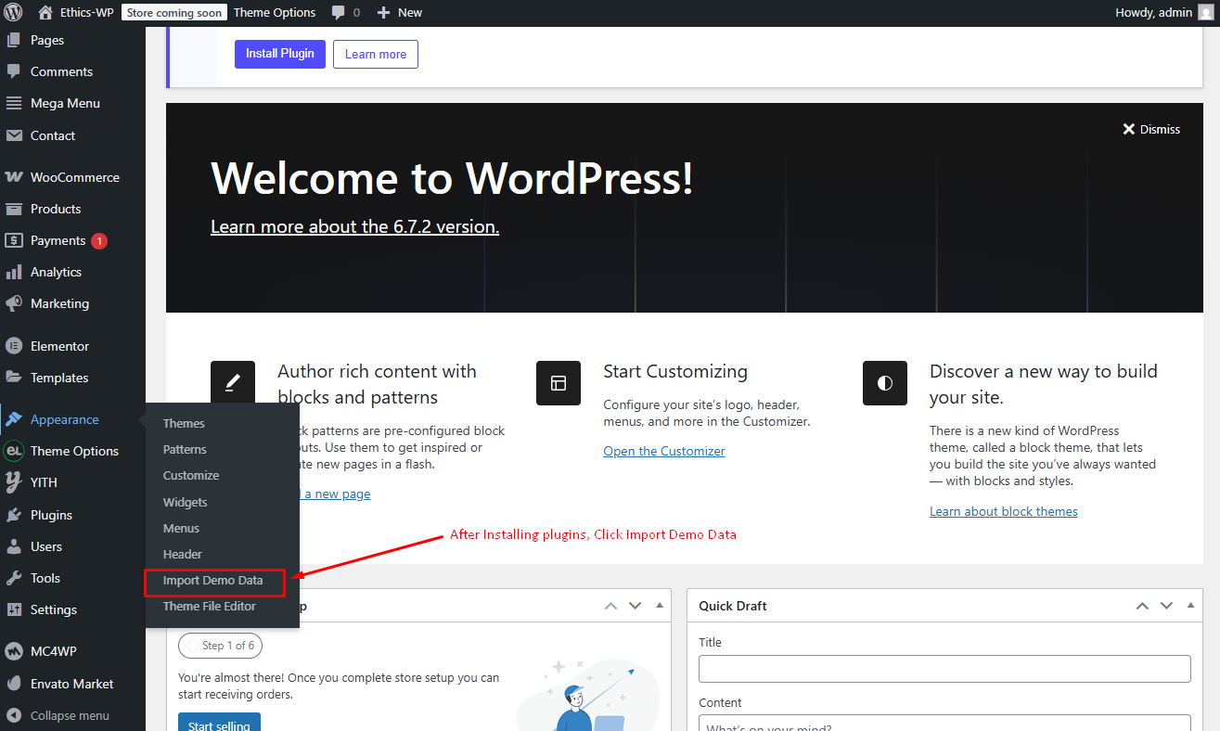Click the Tools wrench icon
The image size is (1220, 731).
point(14,578)
